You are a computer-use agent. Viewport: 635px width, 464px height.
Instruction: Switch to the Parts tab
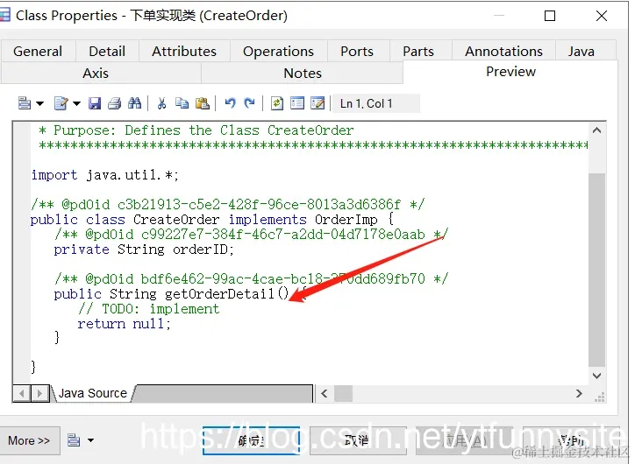tap(418, 52)
